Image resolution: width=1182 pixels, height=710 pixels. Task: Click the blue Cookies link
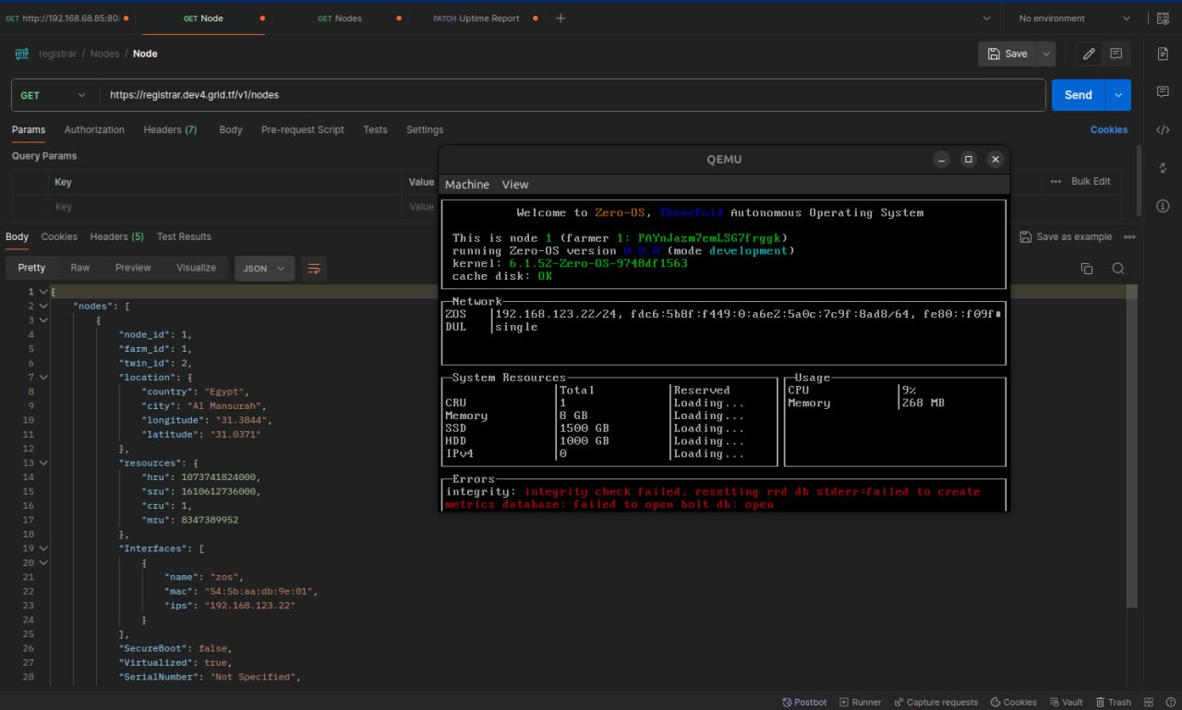click(1109, 130)
